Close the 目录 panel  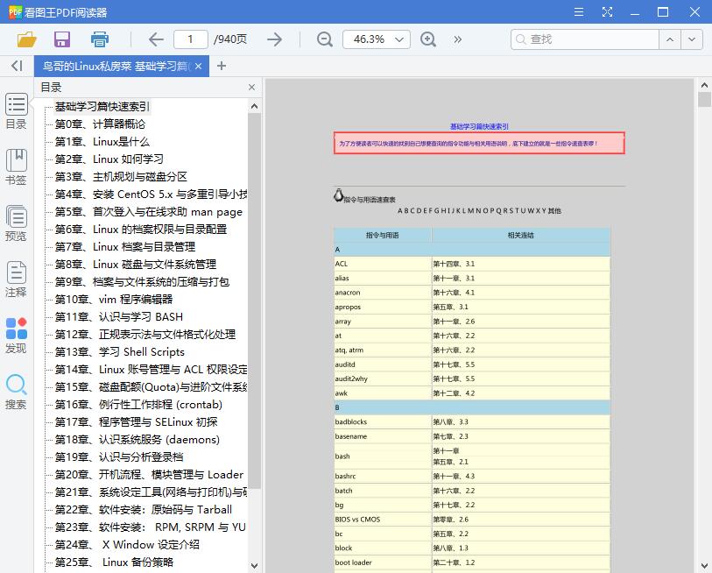tap(252, 88)
